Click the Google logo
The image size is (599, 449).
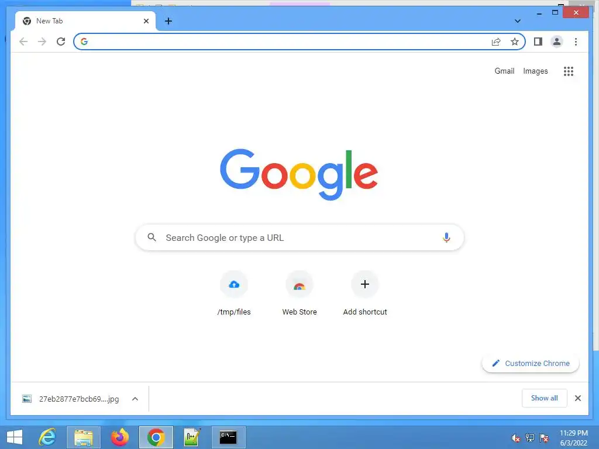click(x=299, y=174)
